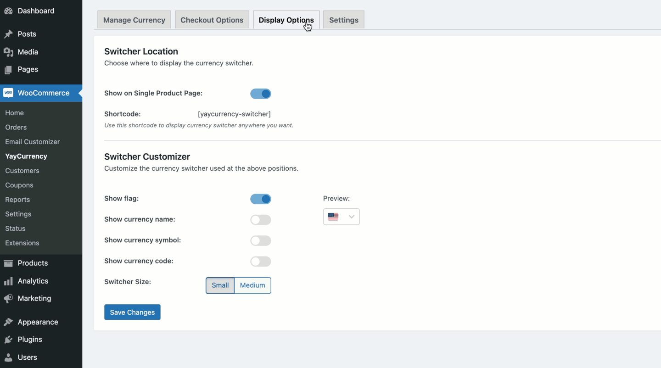Select the Pages icon in sidebar

(x=8, y=69)
